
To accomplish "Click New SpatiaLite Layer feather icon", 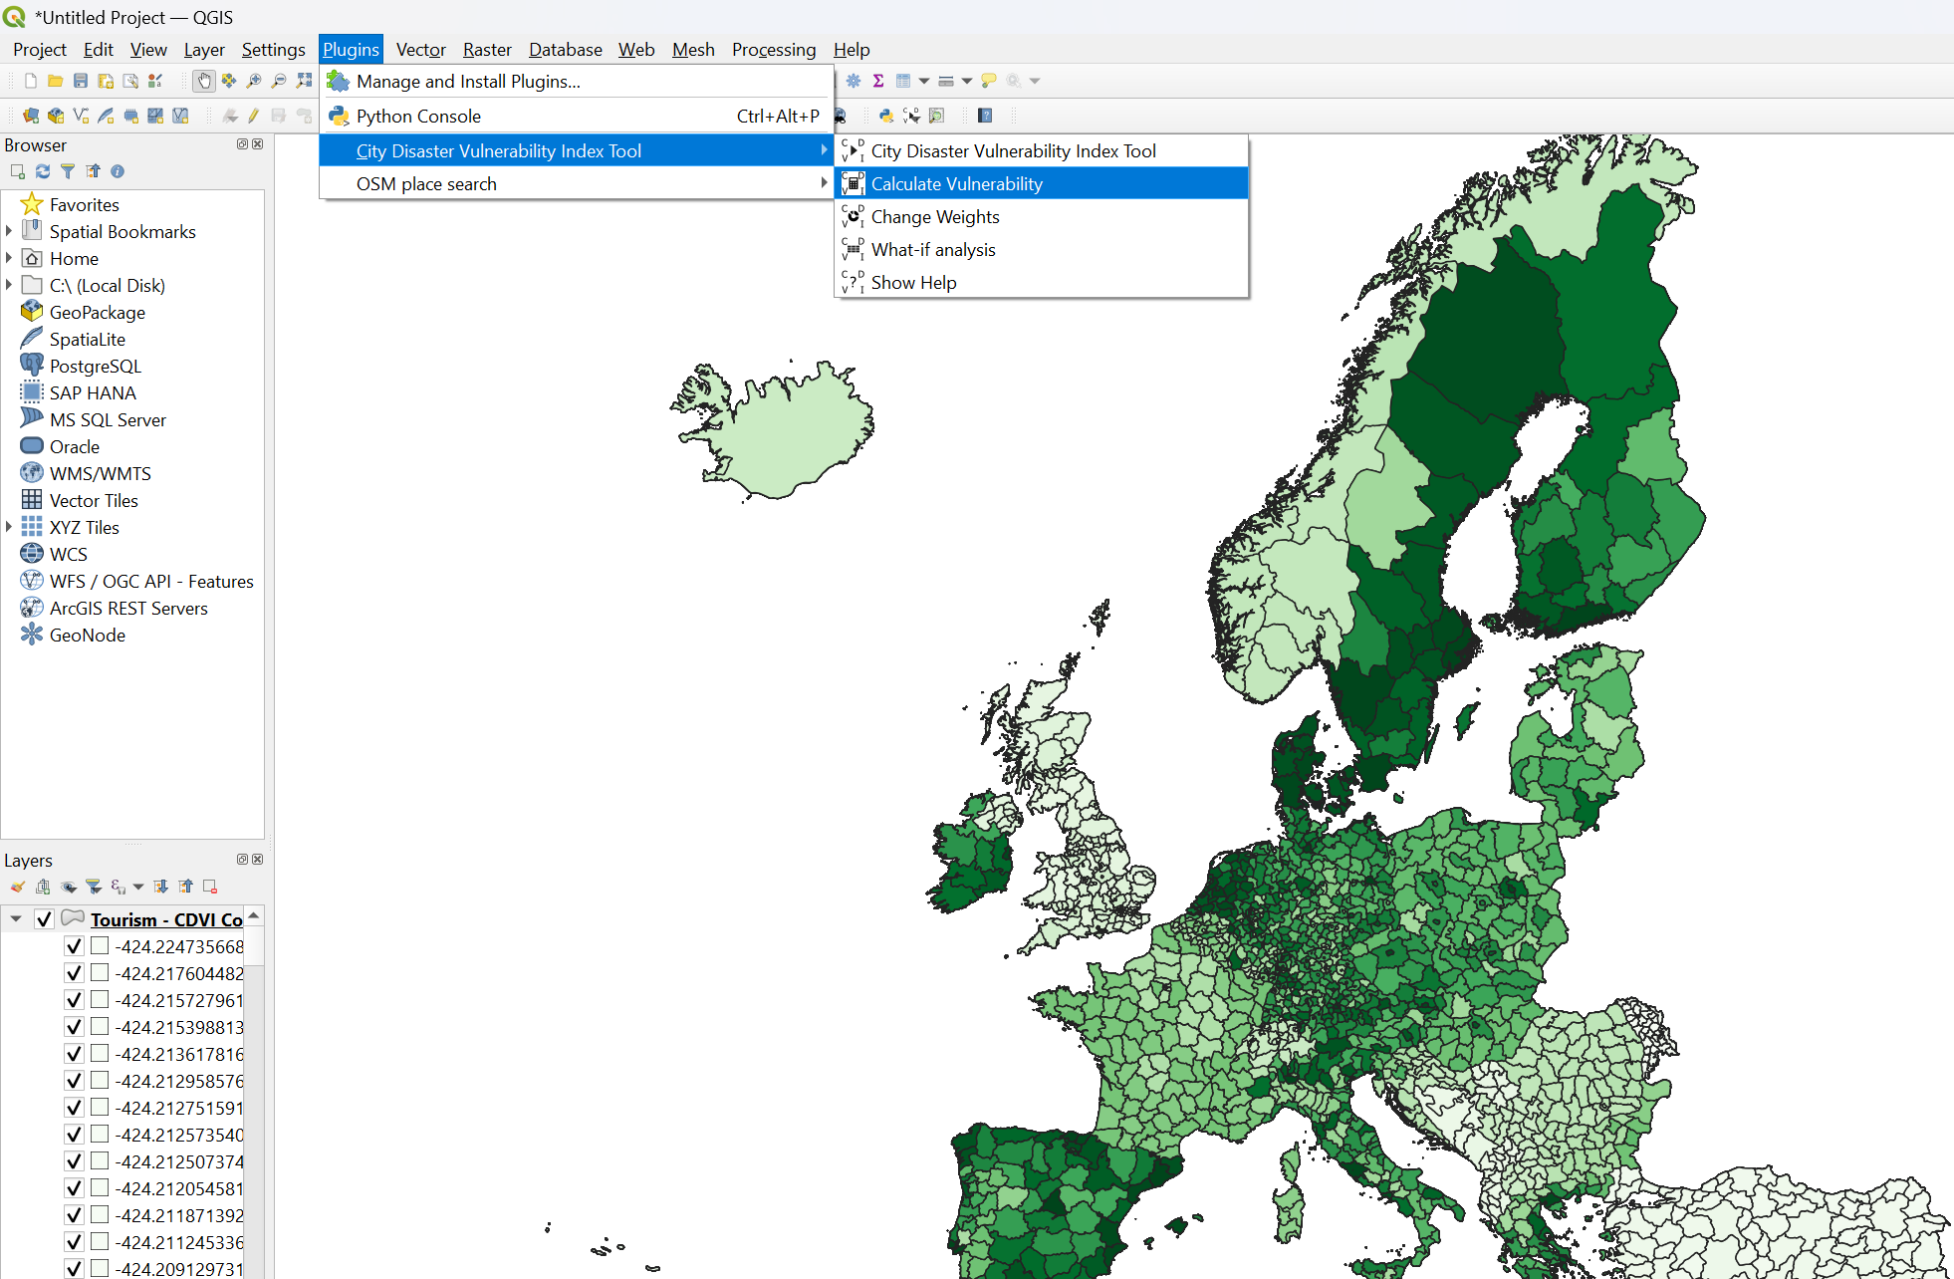I will click(x=106, y=116).
